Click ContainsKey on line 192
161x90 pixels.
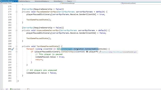pos(67,52)
